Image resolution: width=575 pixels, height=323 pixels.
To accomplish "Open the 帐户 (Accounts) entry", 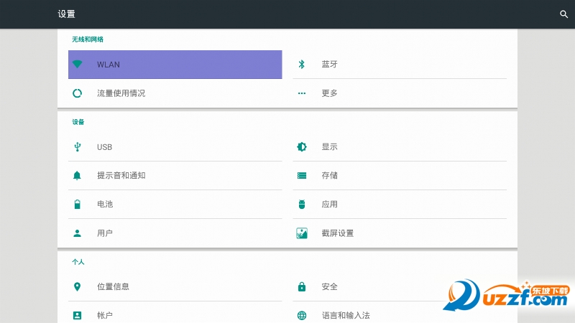I will (105, 315).
